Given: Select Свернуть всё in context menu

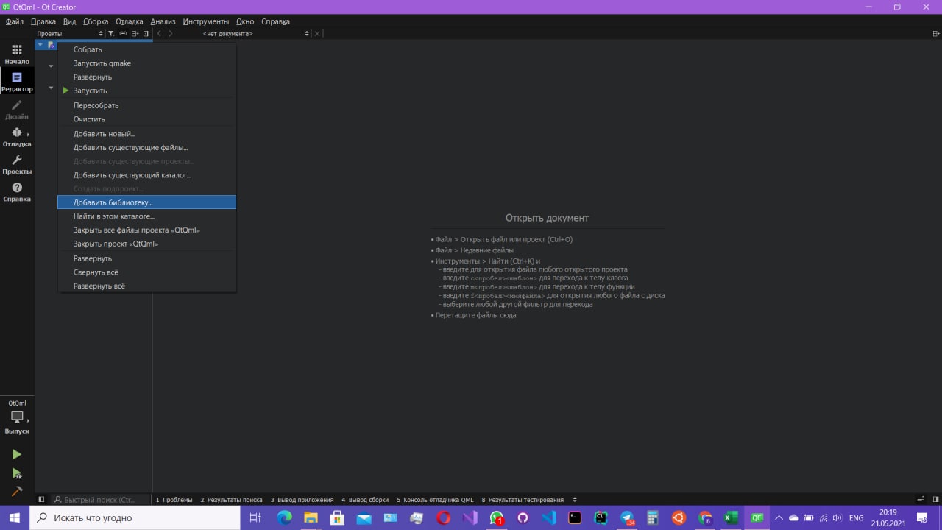Looking at the screenshot, I should 146,272.
